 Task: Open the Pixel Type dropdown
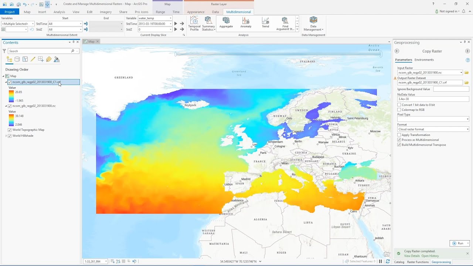point(433,119)
